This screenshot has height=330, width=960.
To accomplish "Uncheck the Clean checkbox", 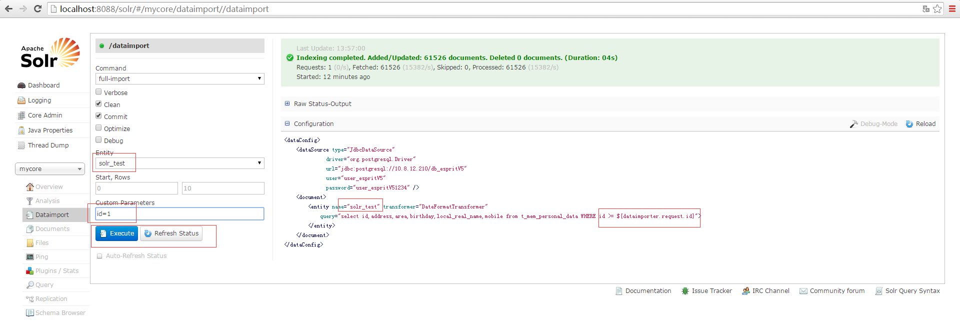I will tap(98, 104).
